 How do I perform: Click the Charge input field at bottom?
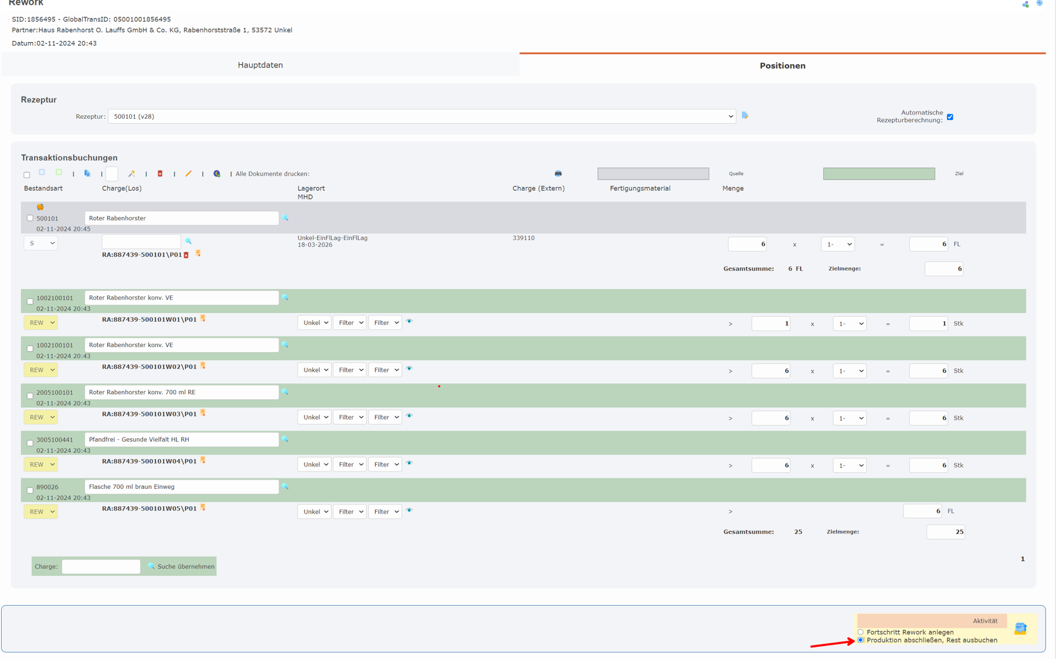[x=101, y=567]
